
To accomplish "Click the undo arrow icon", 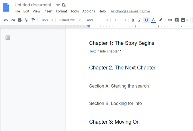I will coord(6,20).
